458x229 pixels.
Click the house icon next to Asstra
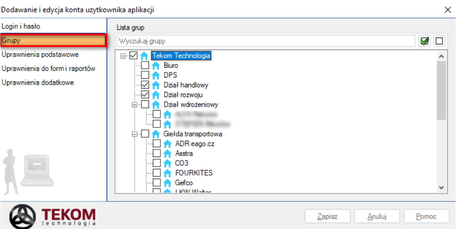(x=168, y=153)
